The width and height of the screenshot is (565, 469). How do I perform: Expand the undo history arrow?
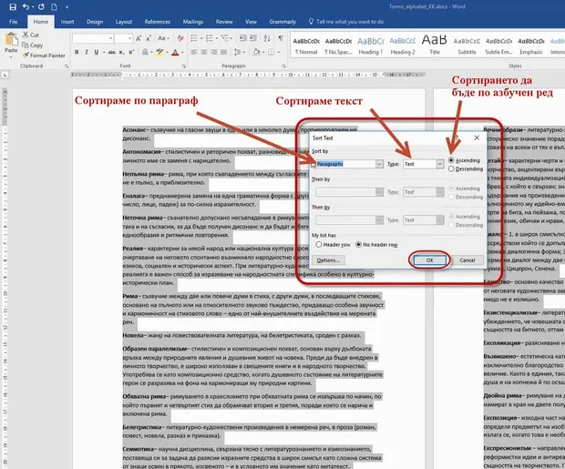click(33, 7)
